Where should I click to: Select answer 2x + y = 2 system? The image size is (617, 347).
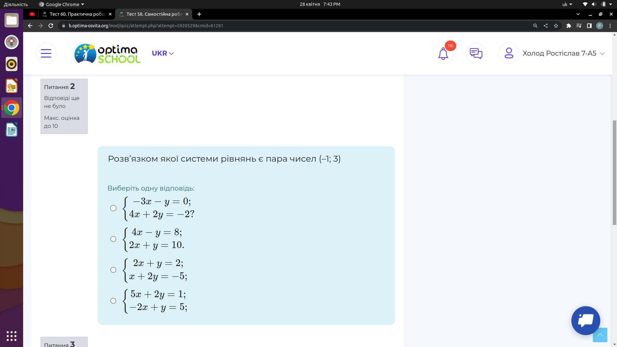click(113, 270)
